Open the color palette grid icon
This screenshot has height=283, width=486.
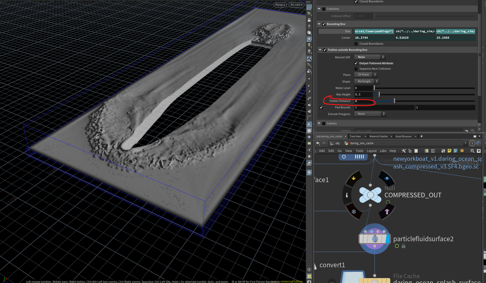[x=426, y=151]
